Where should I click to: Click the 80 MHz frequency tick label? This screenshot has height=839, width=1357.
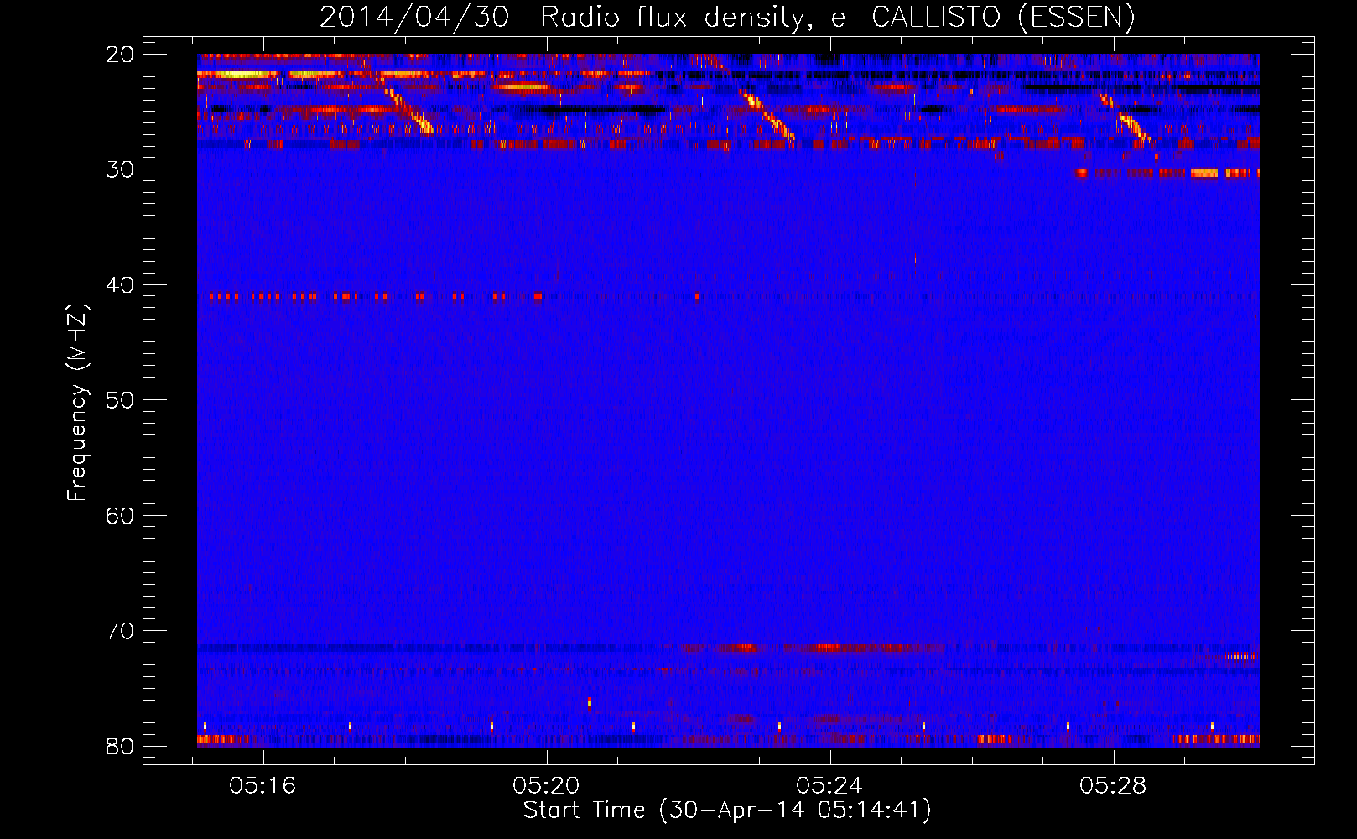pyautogui.click(x=120, y=746)
